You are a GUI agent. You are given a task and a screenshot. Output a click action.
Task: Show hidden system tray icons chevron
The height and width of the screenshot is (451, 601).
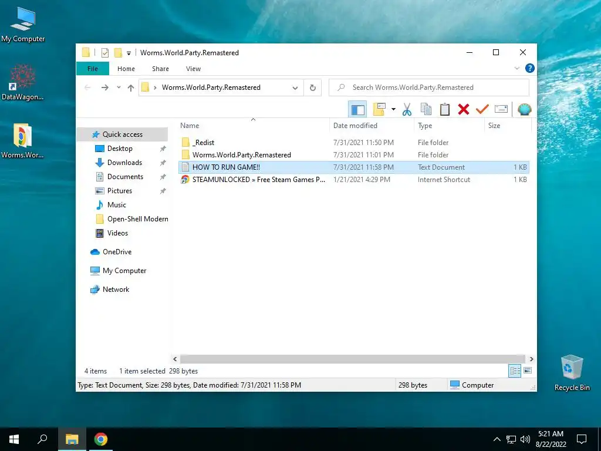497,439
